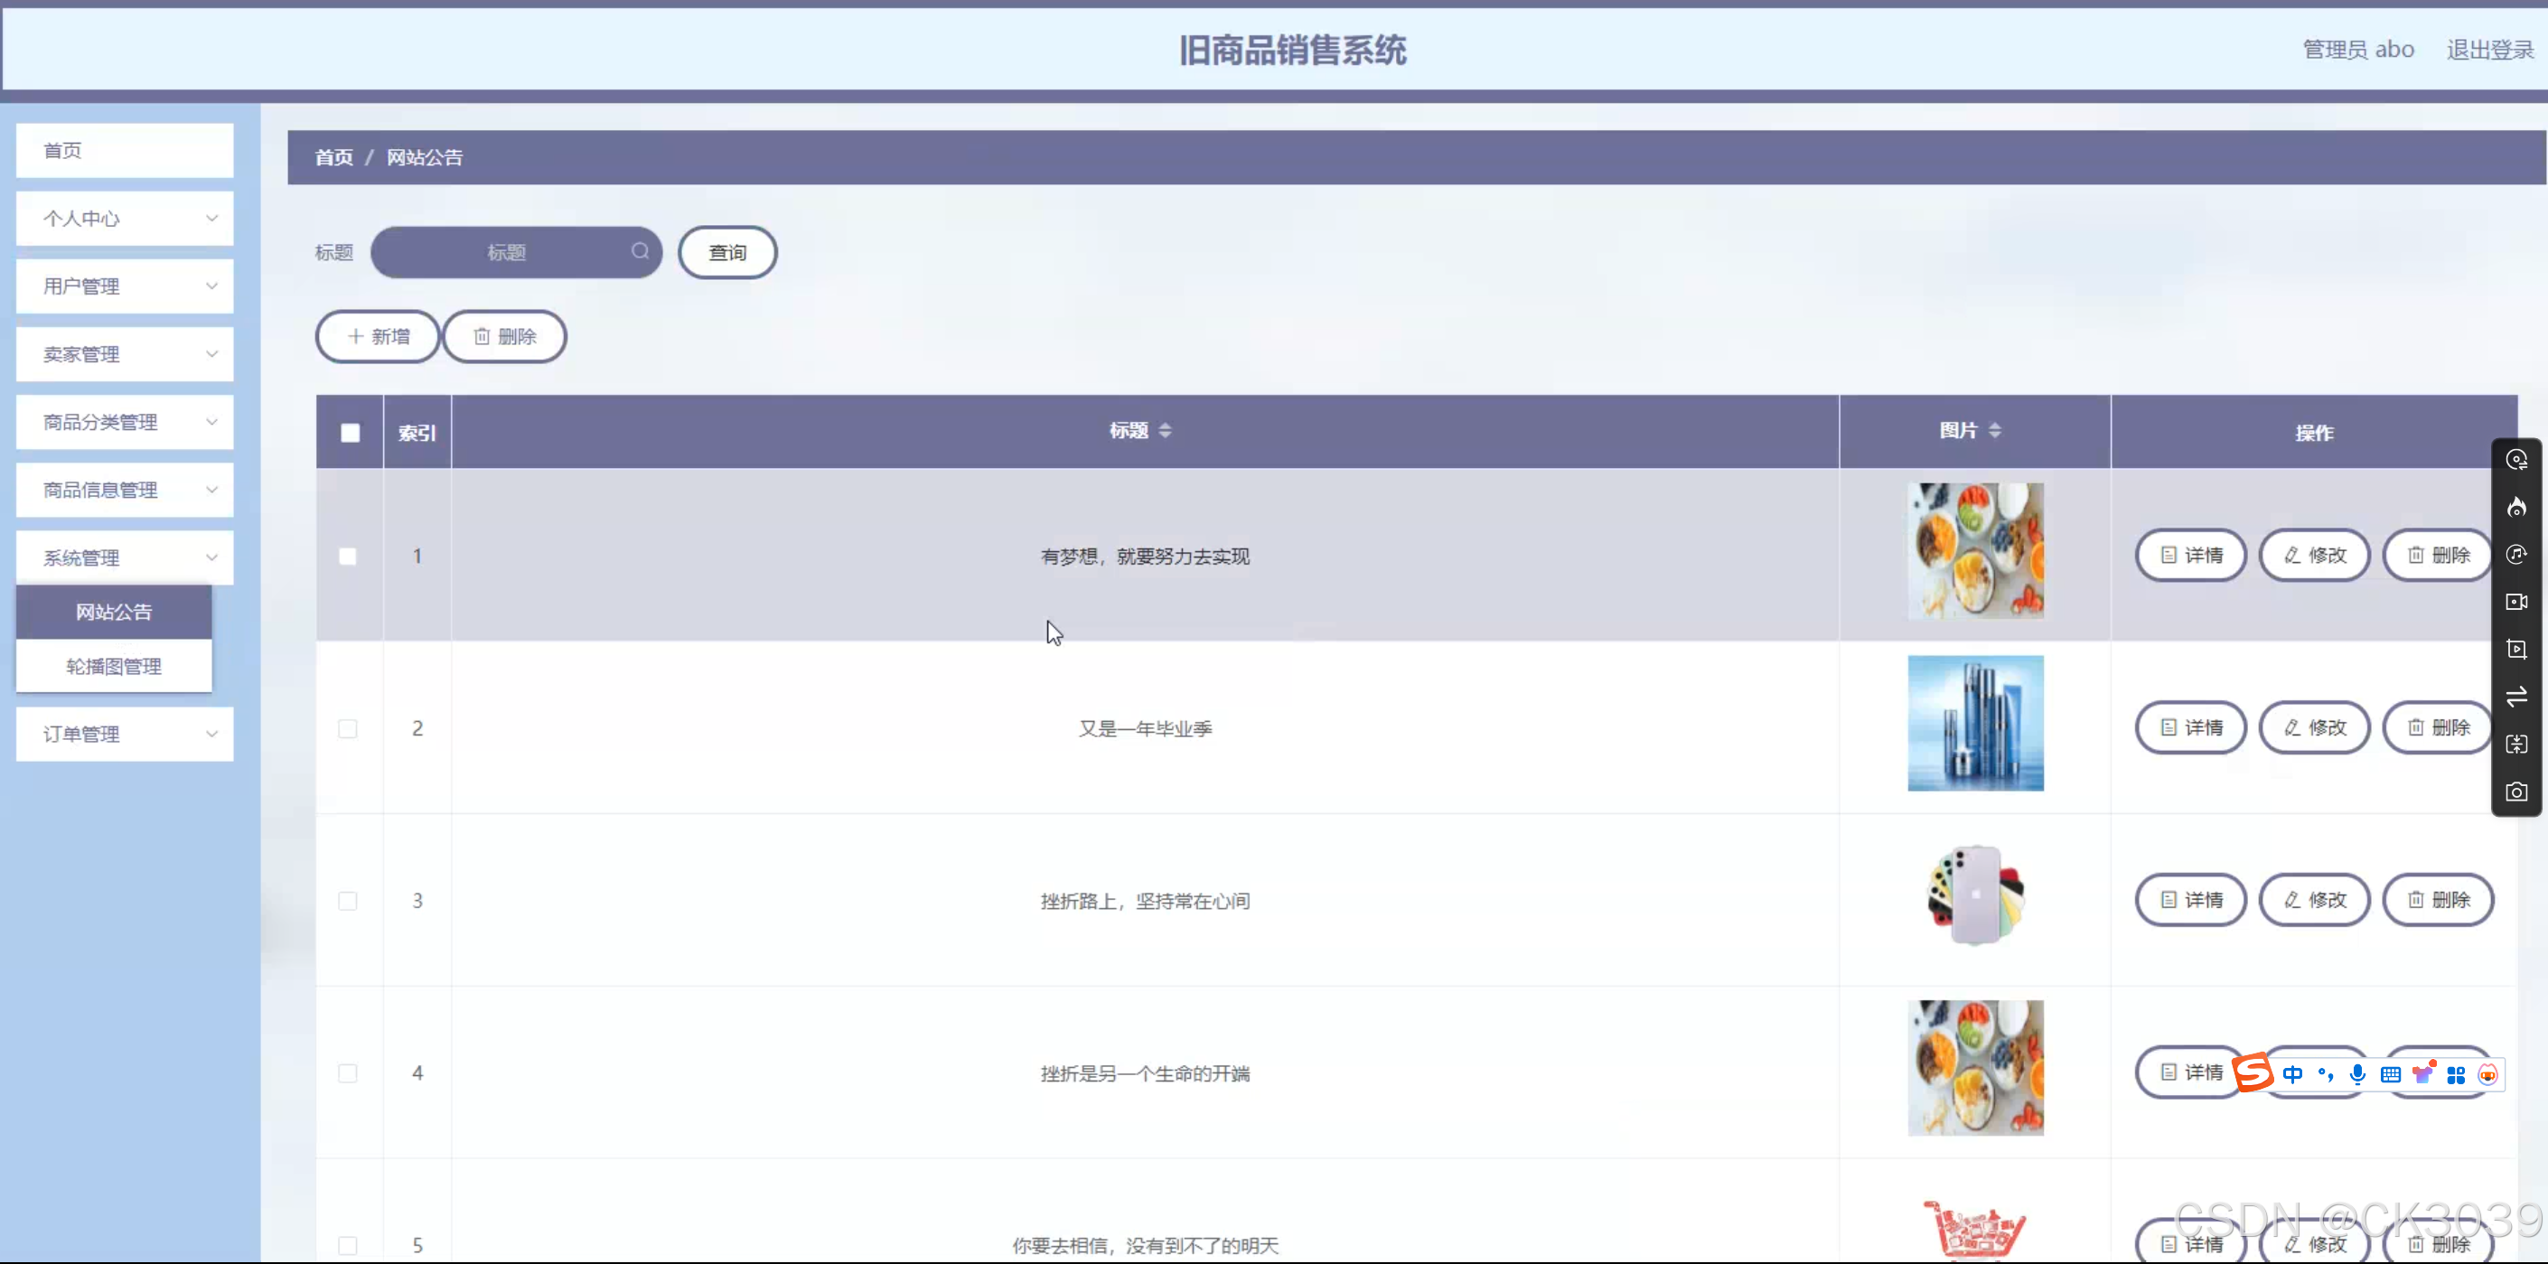Open the Sogou toolbox grid icon
The width and height of the screenshot is (2548, 1264).
pyautogui.click(x=2456, y=1074)
